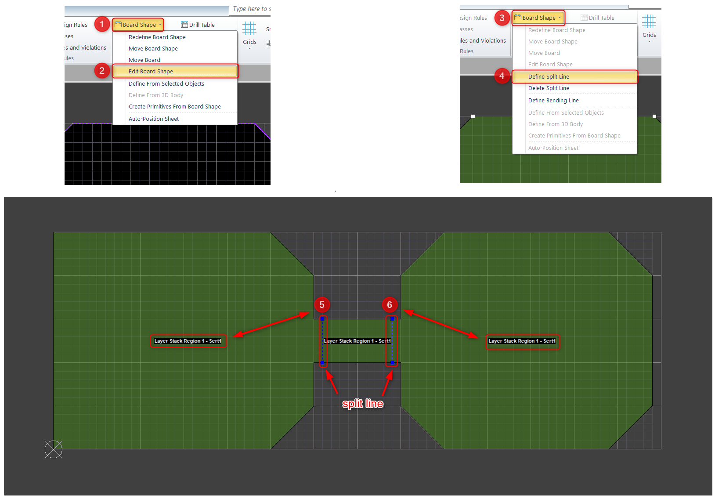Choose Define Split Line from the menu
The image size is (715, 499).
coord(548,76)
